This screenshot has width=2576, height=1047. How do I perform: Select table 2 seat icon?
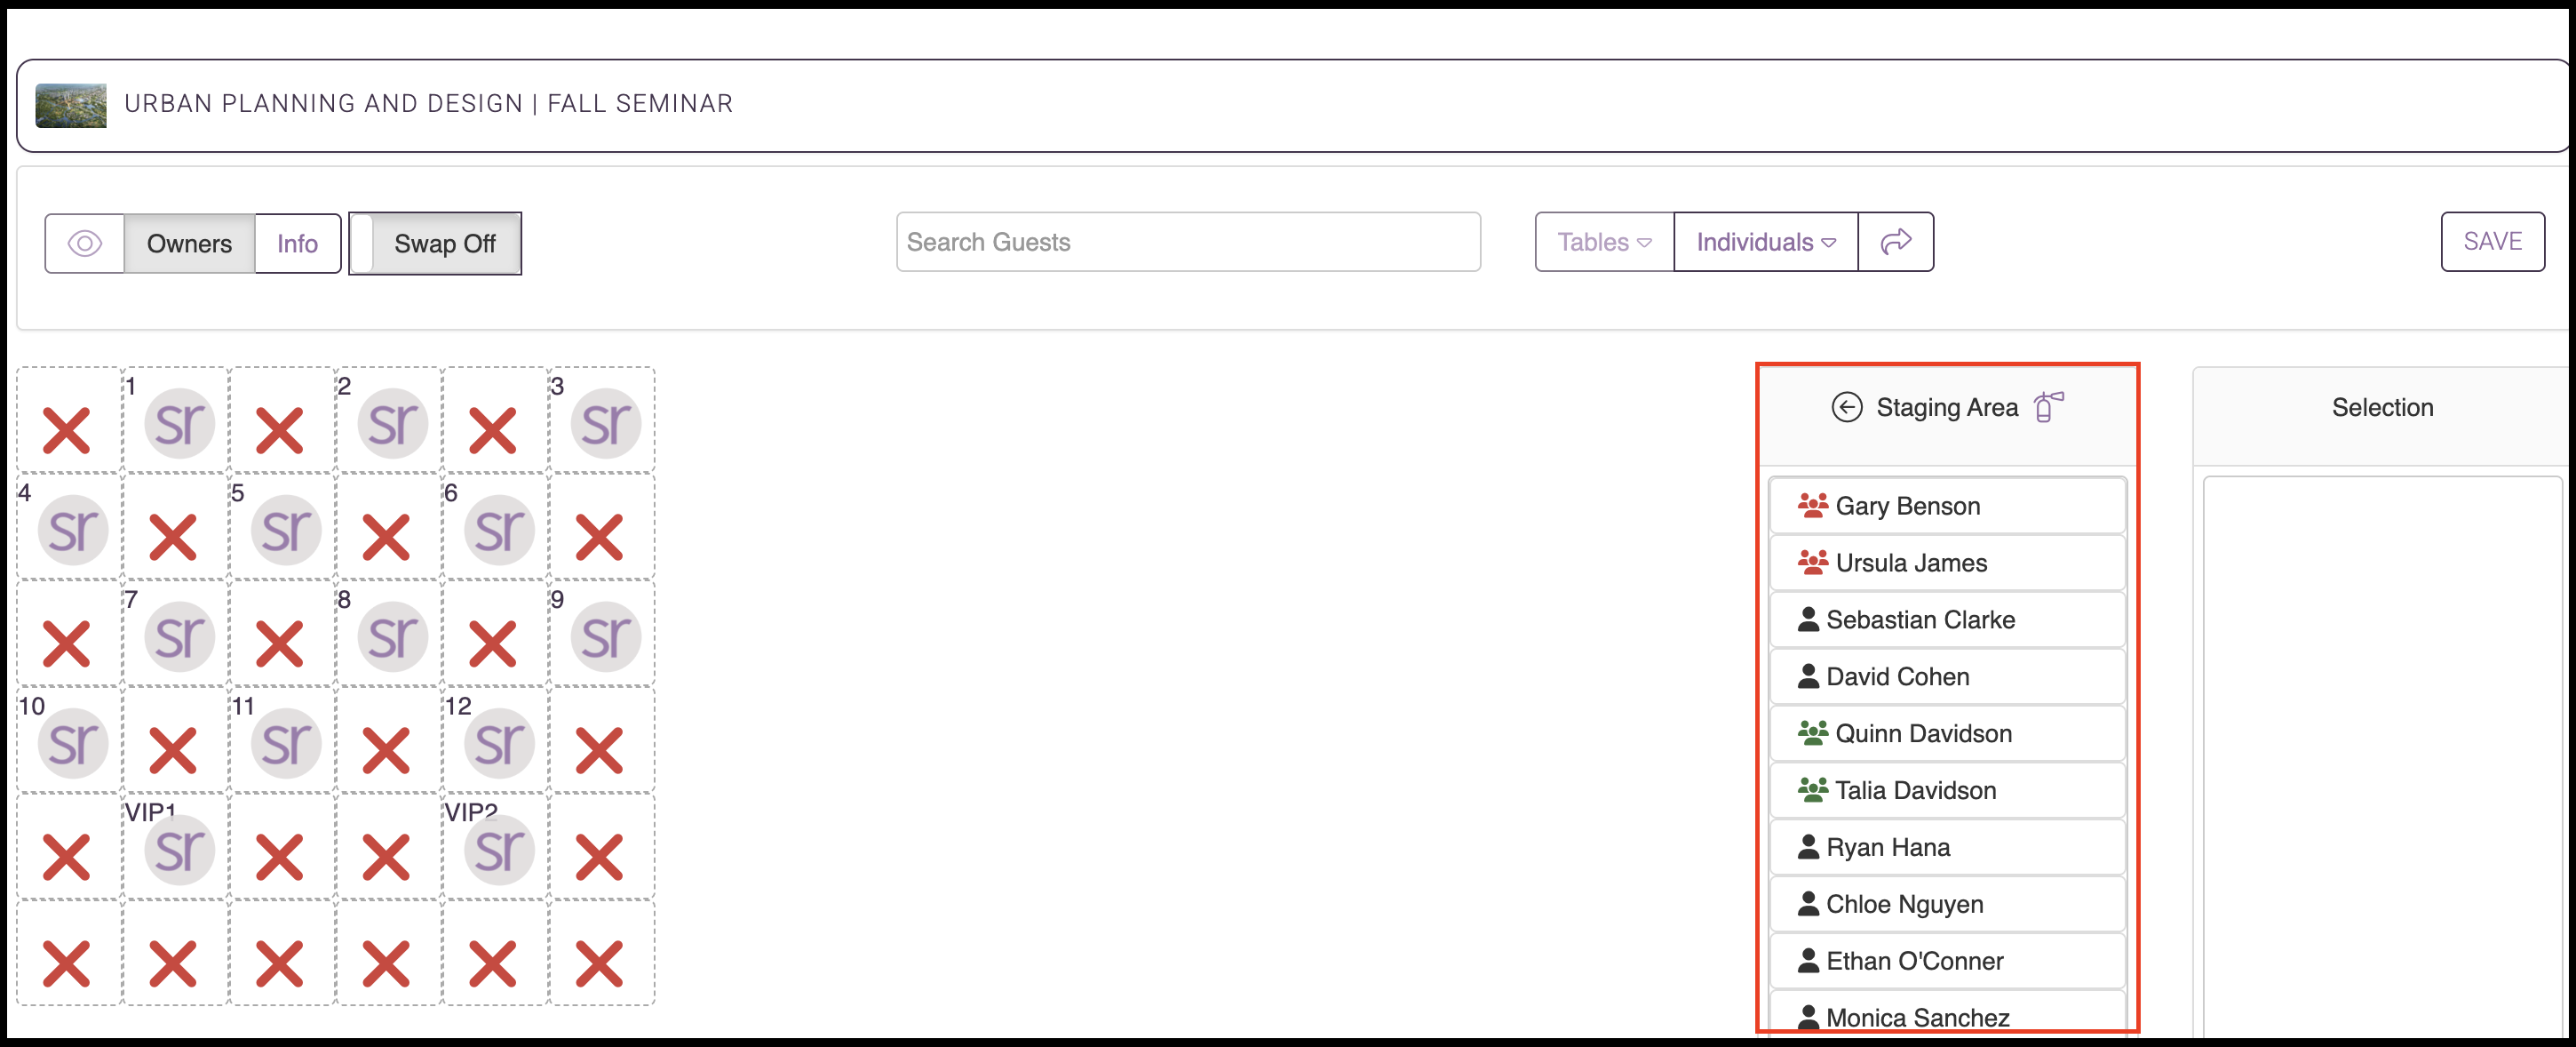pos(393,425)
